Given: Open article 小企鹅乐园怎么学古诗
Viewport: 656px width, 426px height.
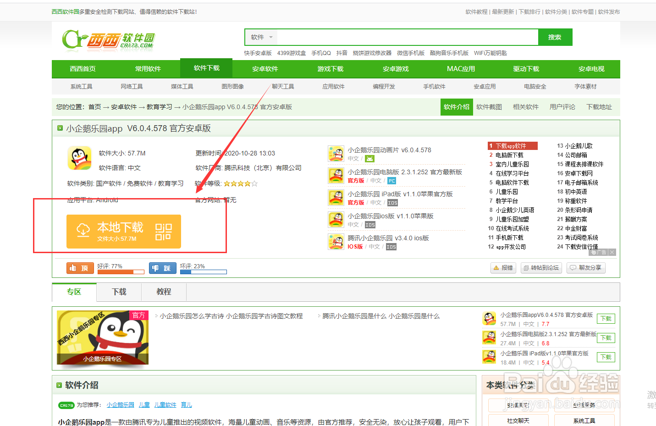Looking at the screenshot, I should click(x=231, y=316).
